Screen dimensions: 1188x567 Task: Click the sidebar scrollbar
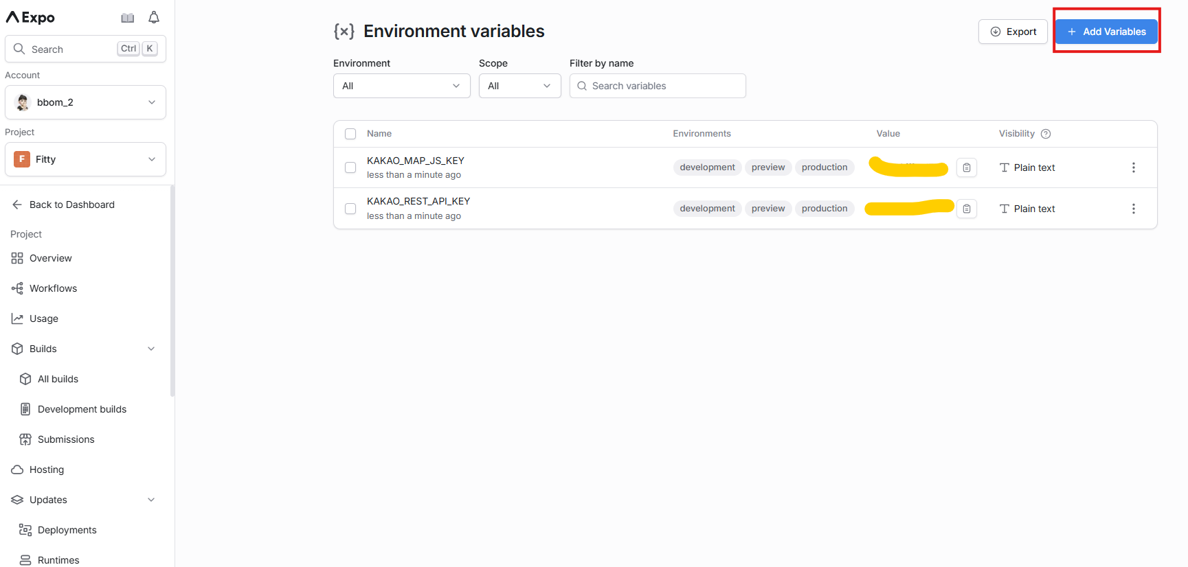tap(172, 291)
